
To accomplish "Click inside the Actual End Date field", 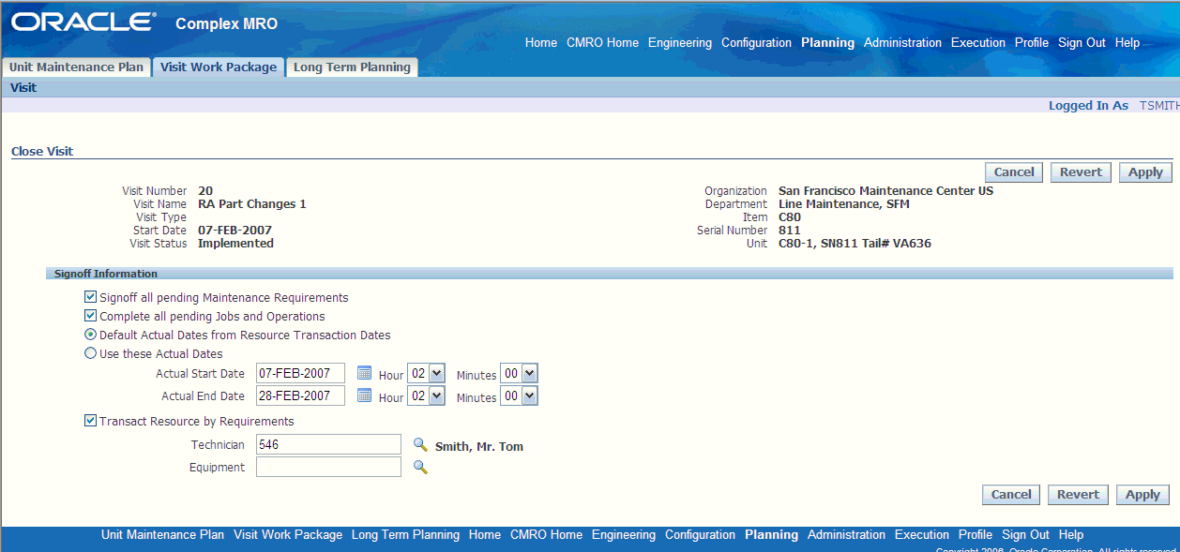I will click(x=300, y=396).
